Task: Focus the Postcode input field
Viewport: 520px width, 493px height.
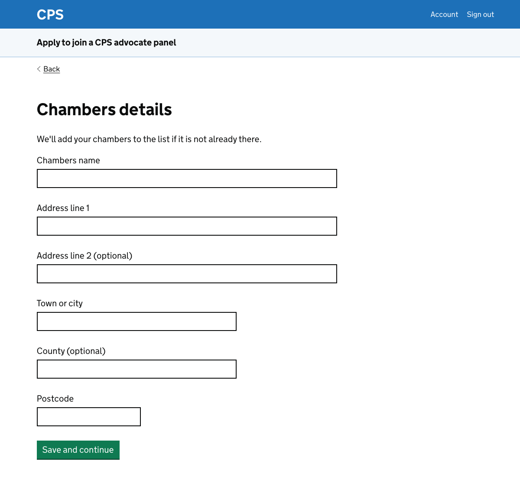Action: tap(88, 417)
